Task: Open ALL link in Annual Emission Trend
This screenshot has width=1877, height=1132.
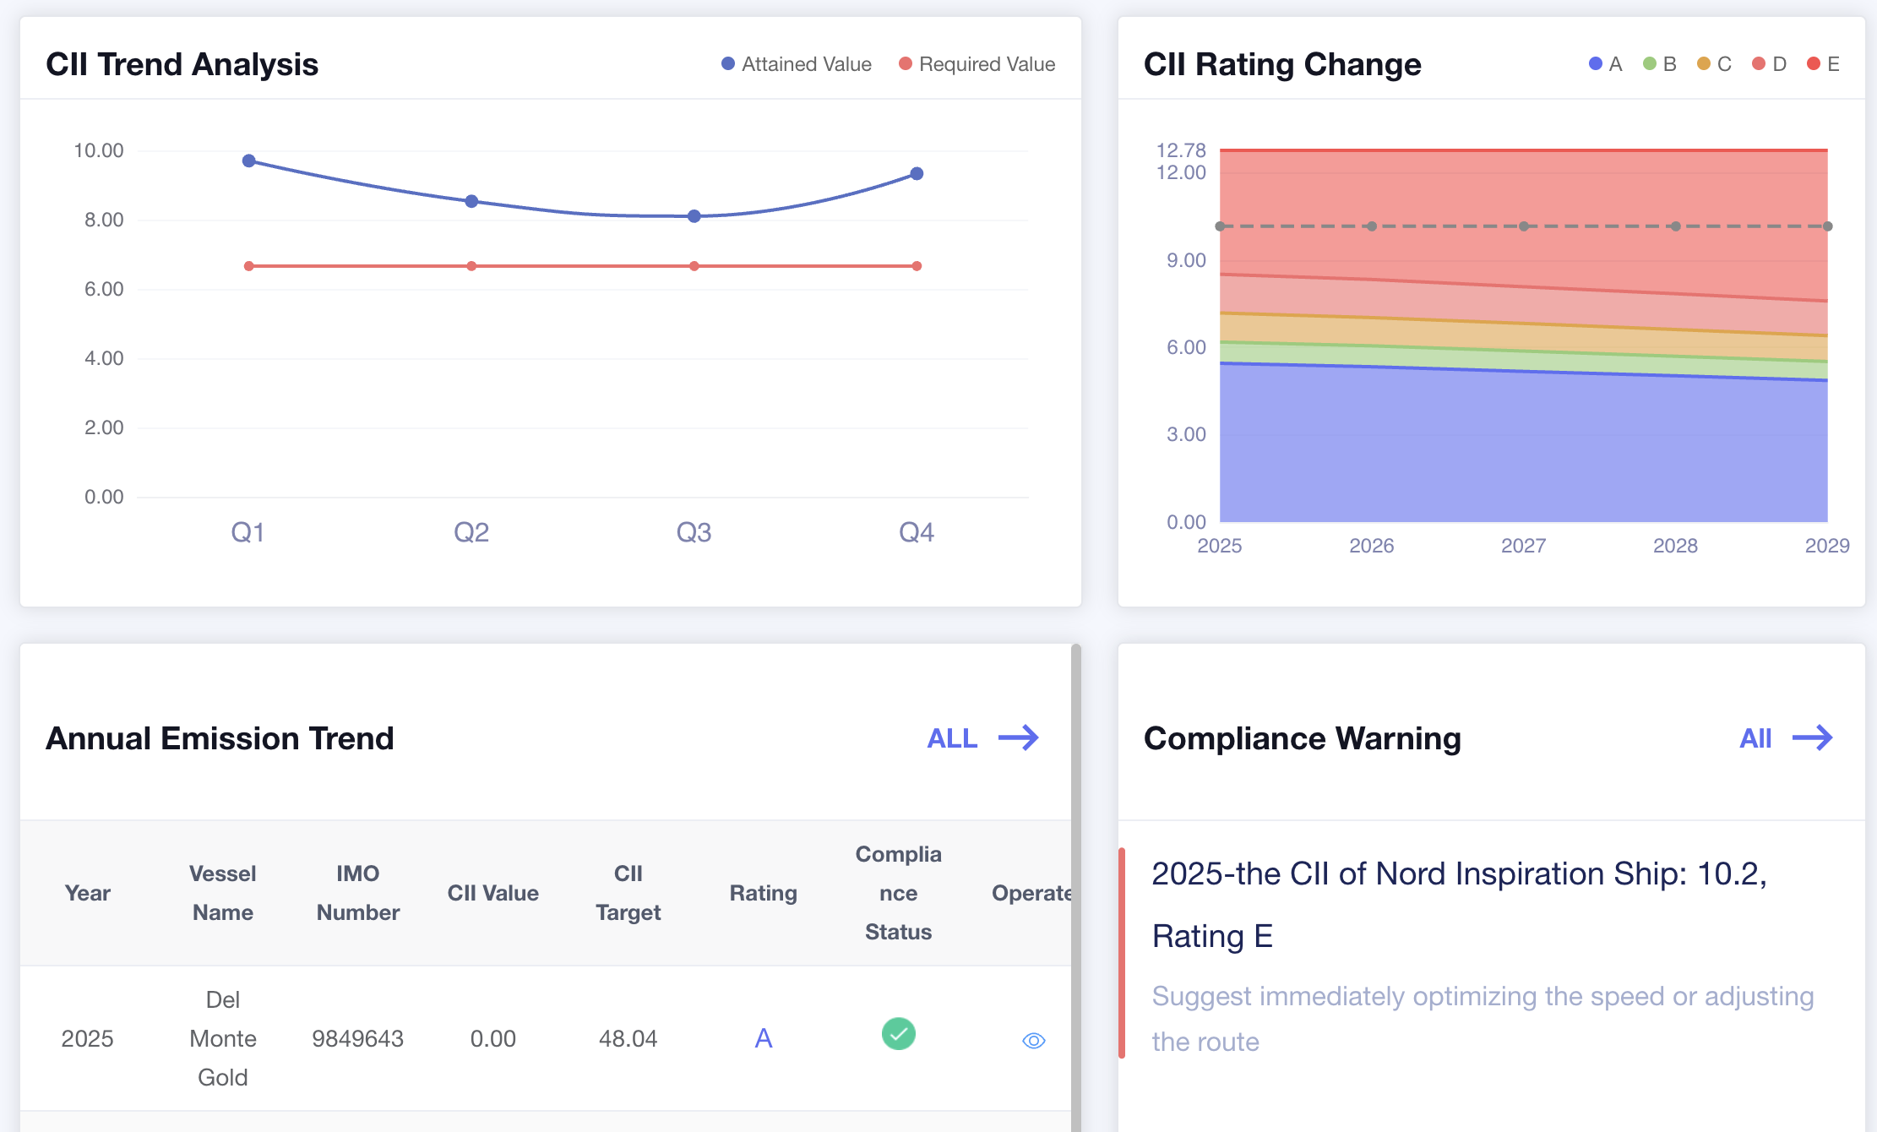Action: tap(952, 738)
